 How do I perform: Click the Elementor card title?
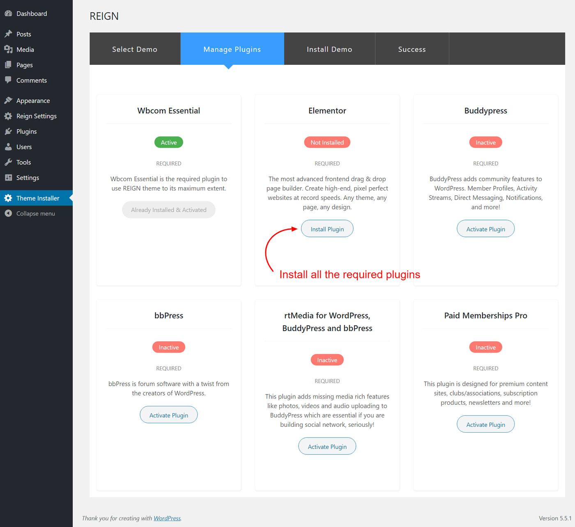click(x=327, y=110)
